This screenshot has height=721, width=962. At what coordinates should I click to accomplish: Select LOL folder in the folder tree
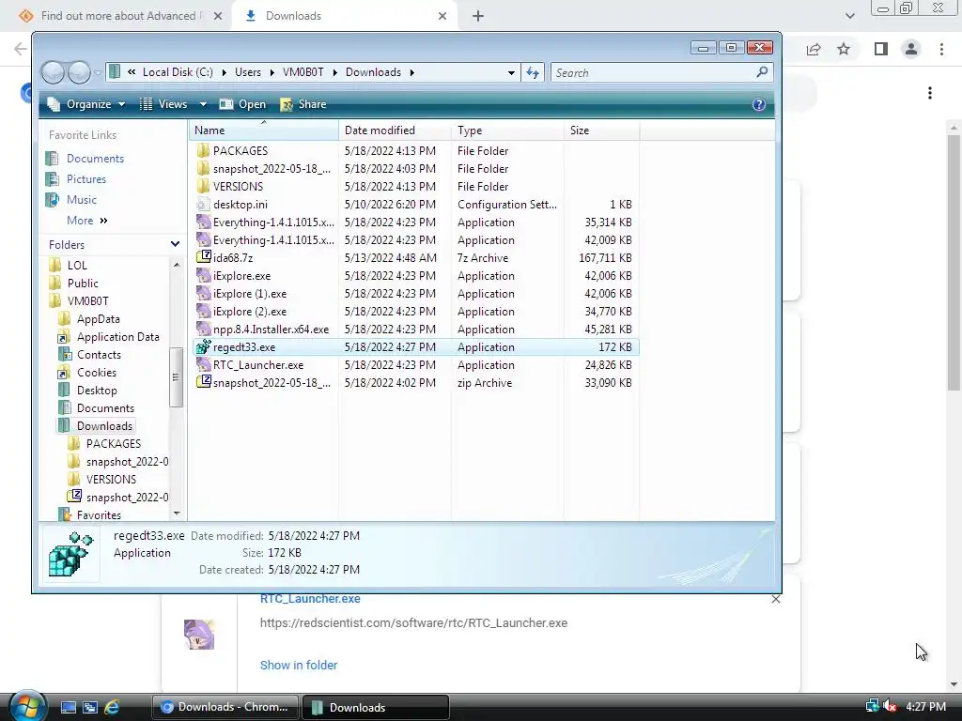pos(77,265)
